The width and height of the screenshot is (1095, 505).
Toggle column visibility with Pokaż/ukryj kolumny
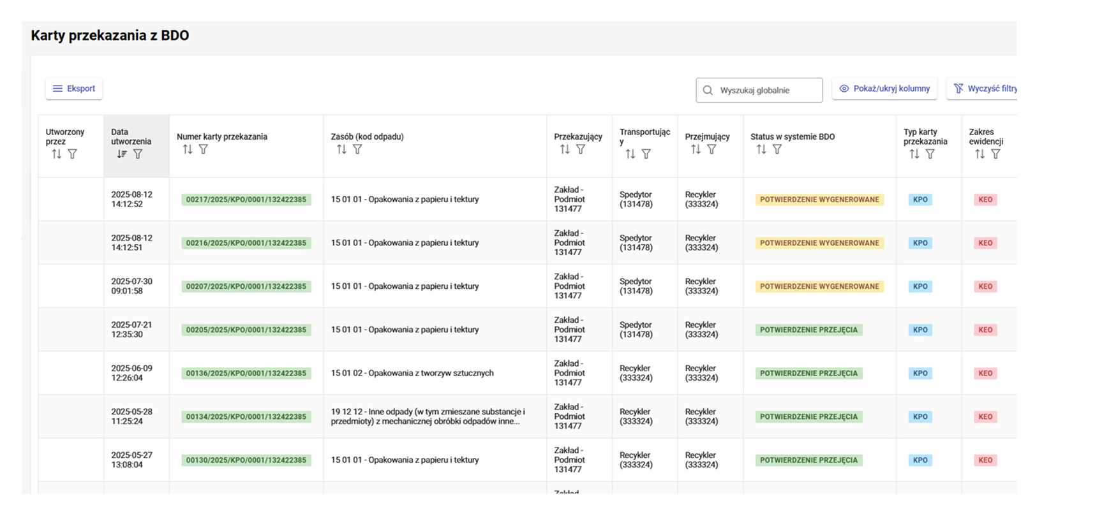[884, 89]
